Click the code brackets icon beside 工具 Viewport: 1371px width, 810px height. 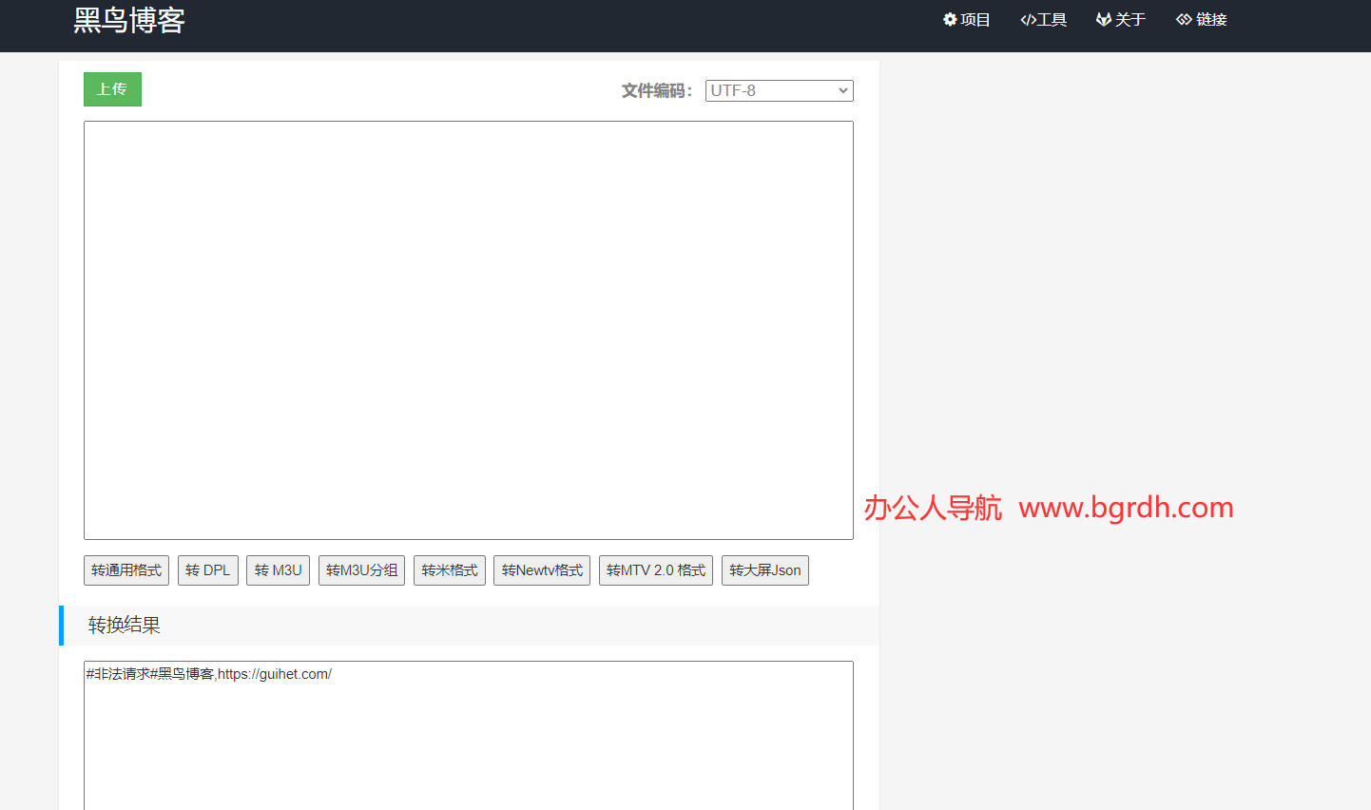(x=1028, y=20)
